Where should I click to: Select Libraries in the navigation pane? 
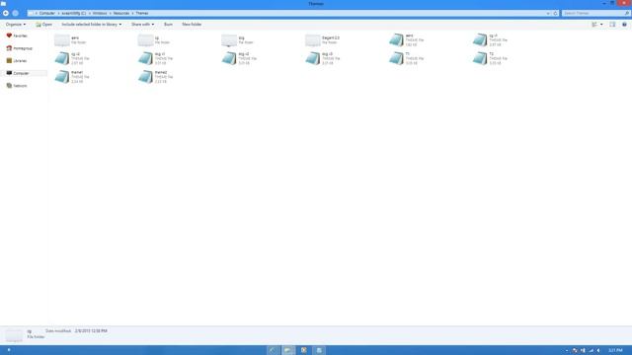(17, 61)
